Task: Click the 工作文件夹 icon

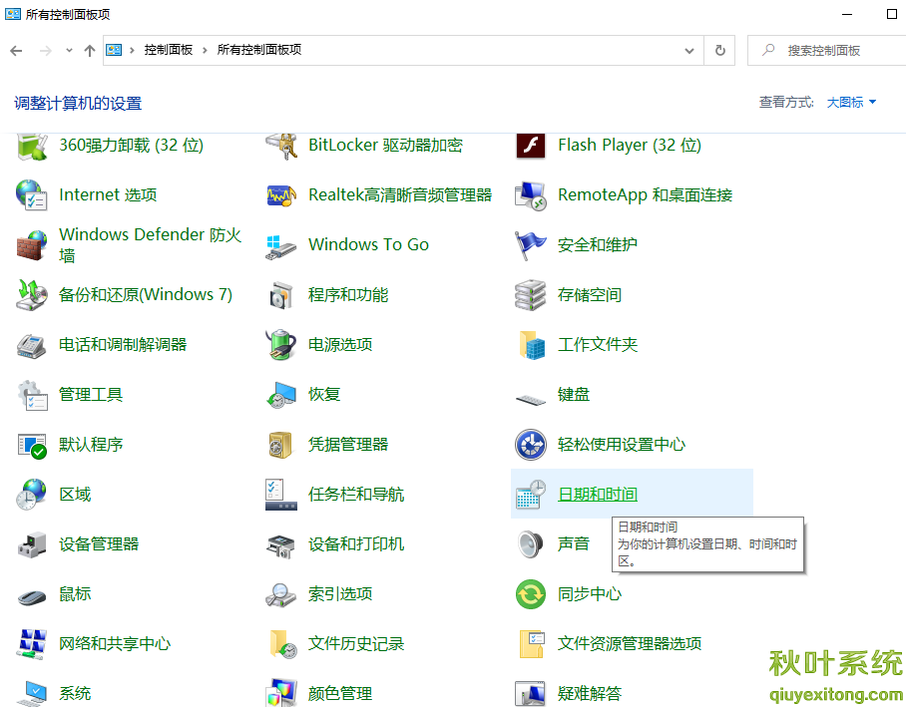Action: tap(532, 345)
